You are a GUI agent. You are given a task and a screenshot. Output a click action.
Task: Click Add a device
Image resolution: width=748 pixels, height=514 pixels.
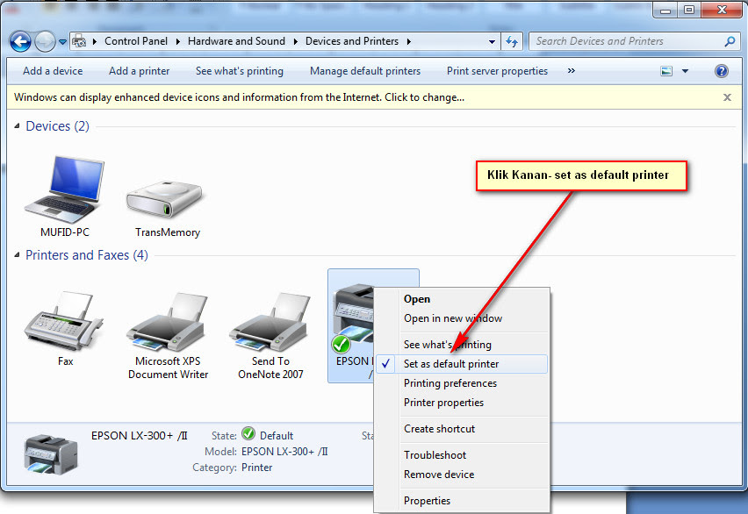(53, 71)
